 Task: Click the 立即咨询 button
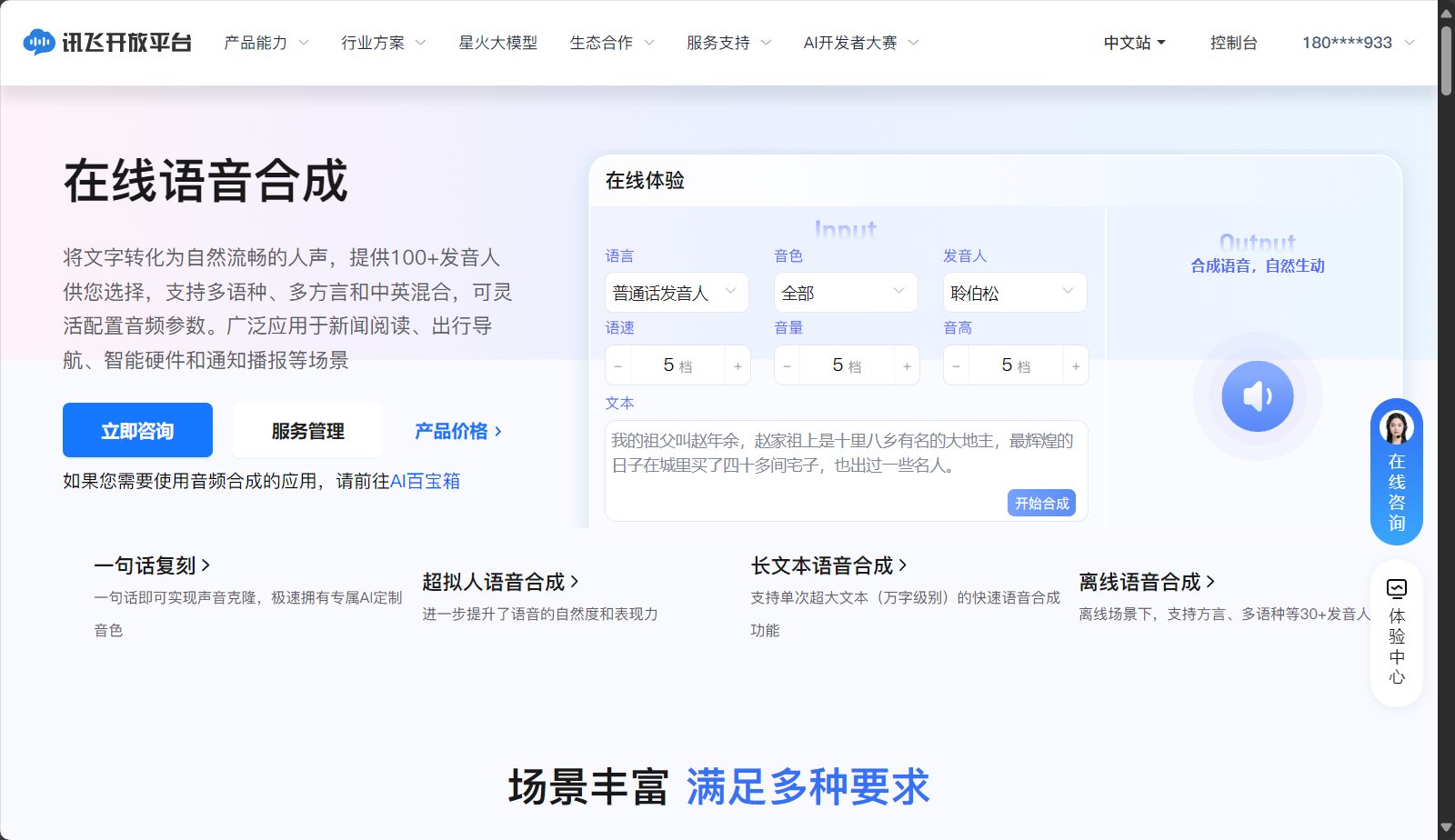pos(137,430)
